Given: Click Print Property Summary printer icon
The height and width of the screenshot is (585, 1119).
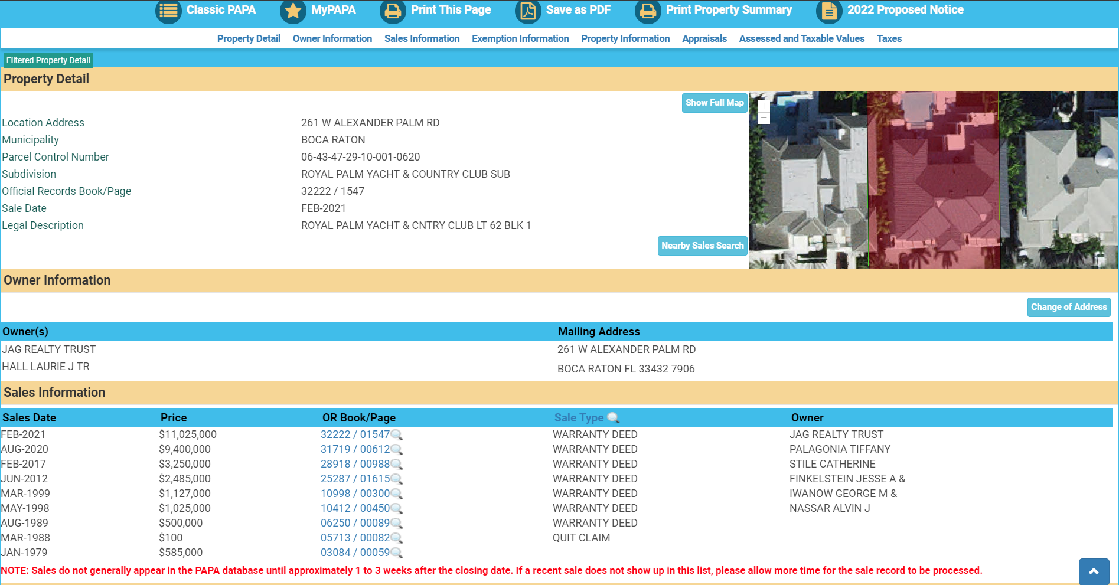Looking at the screenshot, I should [648, 11].
